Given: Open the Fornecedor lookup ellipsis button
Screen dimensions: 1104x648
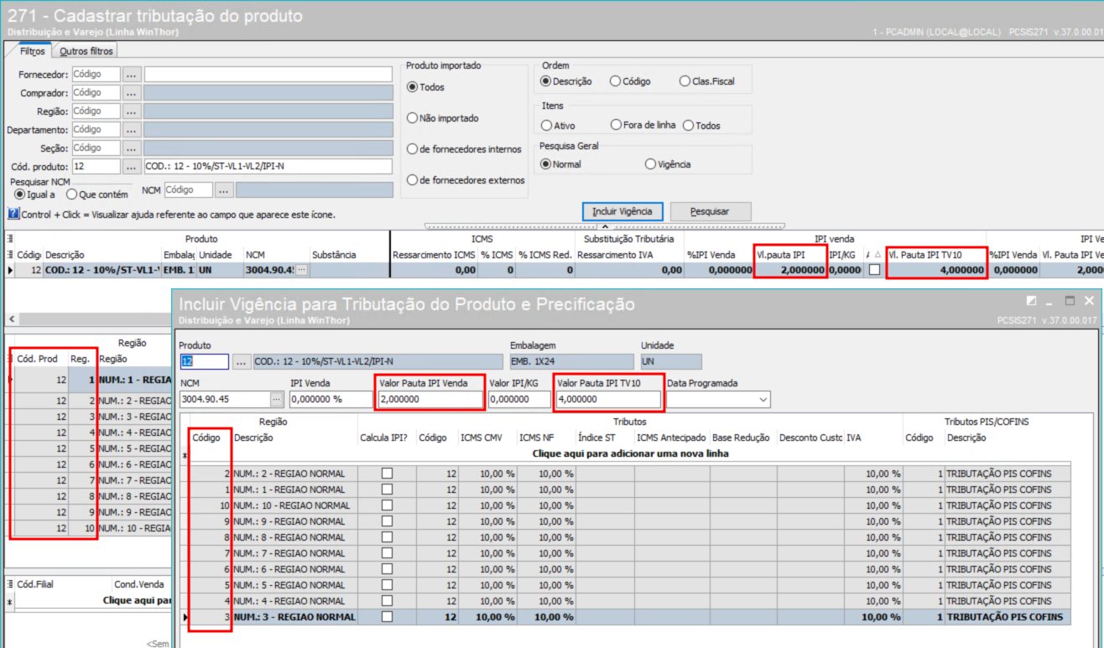Looking at the screenshot, I should [133, 75].
